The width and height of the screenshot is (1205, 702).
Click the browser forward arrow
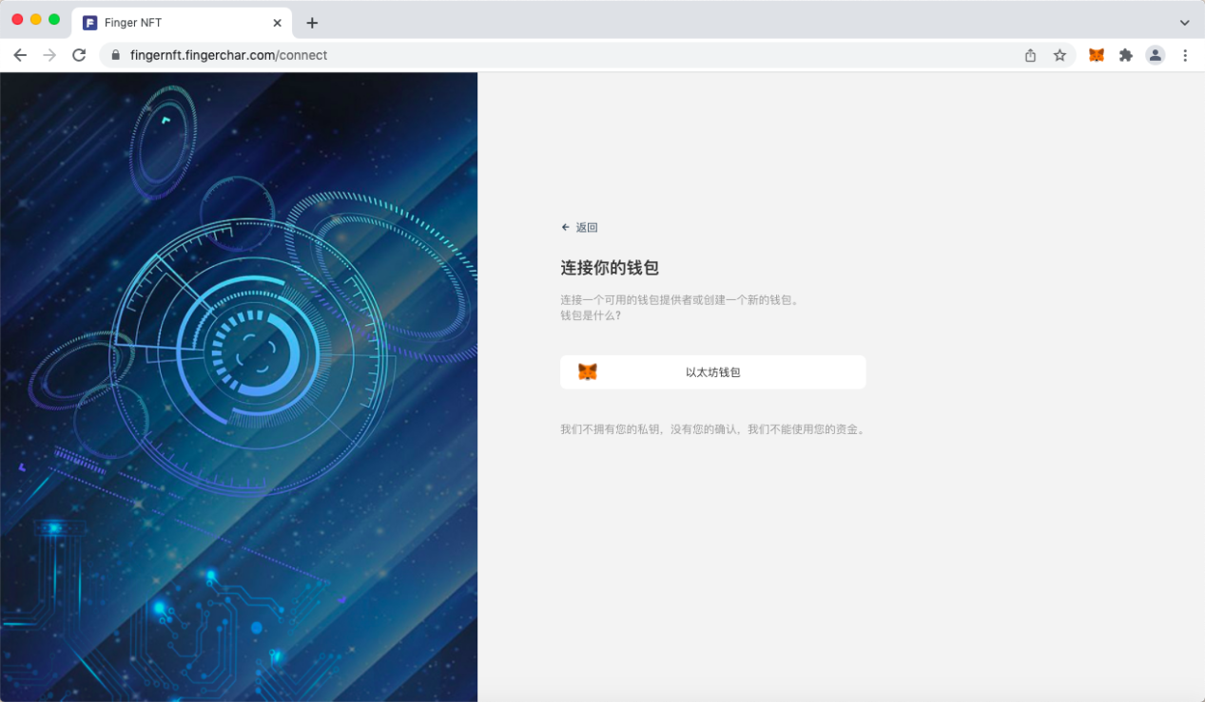pos(49,55)
